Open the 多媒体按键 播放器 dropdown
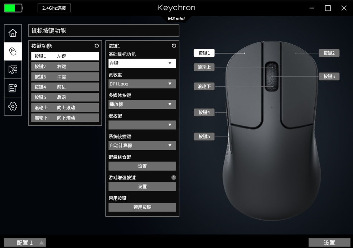The height and width of the screenshot is (248, 353). (142, 104)
